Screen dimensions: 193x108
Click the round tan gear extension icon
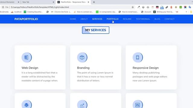[x=176, y=7]
